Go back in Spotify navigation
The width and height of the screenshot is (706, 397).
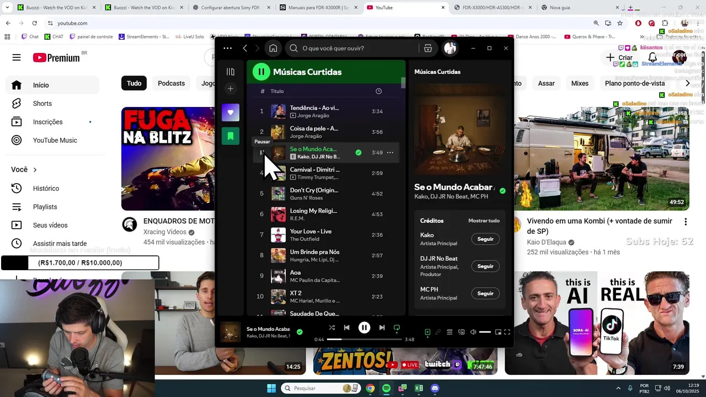click(245, 49)
